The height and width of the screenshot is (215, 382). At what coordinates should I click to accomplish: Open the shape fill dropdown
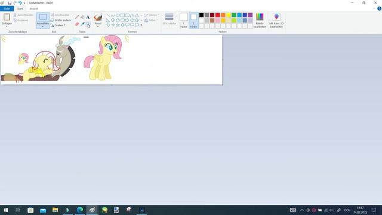[150, 20]
